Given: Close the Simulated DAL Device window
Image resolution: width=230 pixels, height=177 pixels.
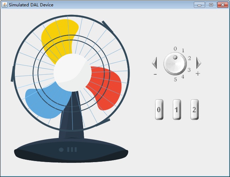Looking at the screenshot, I should tap(223, 5).
